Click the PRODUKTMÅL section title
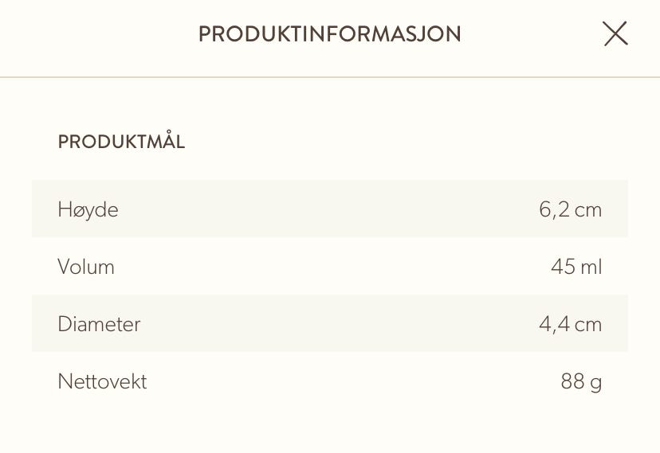 (121, 141)
